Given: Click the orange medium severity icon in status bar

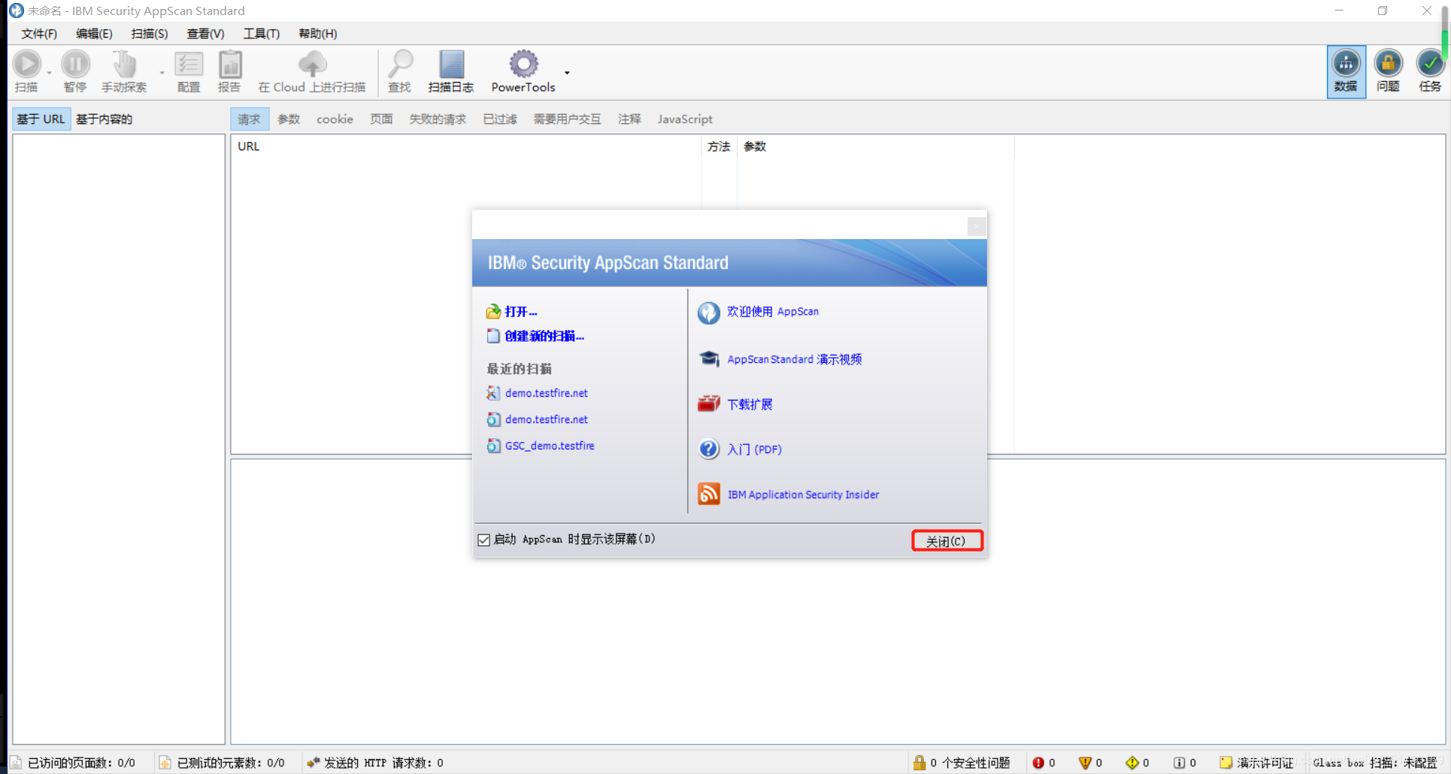Looking at the screenshot, I should tap(1085, 763).
